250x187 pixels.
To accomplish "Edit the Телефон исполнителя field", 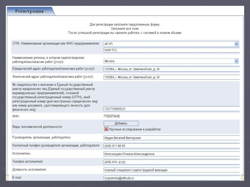I will pyautogui.click(x=172, y=162).
